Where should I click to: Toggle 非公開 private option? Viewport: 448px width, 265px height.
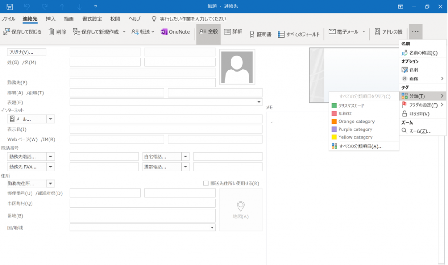tap(419, 114)
